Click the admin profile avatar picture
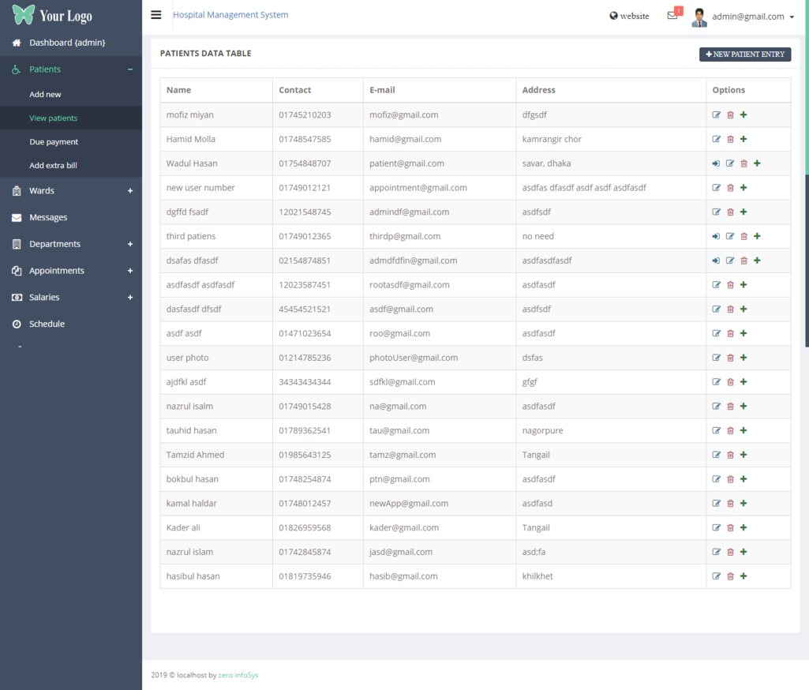This screenshot has height=690, width=809. [x=699, y=17]
